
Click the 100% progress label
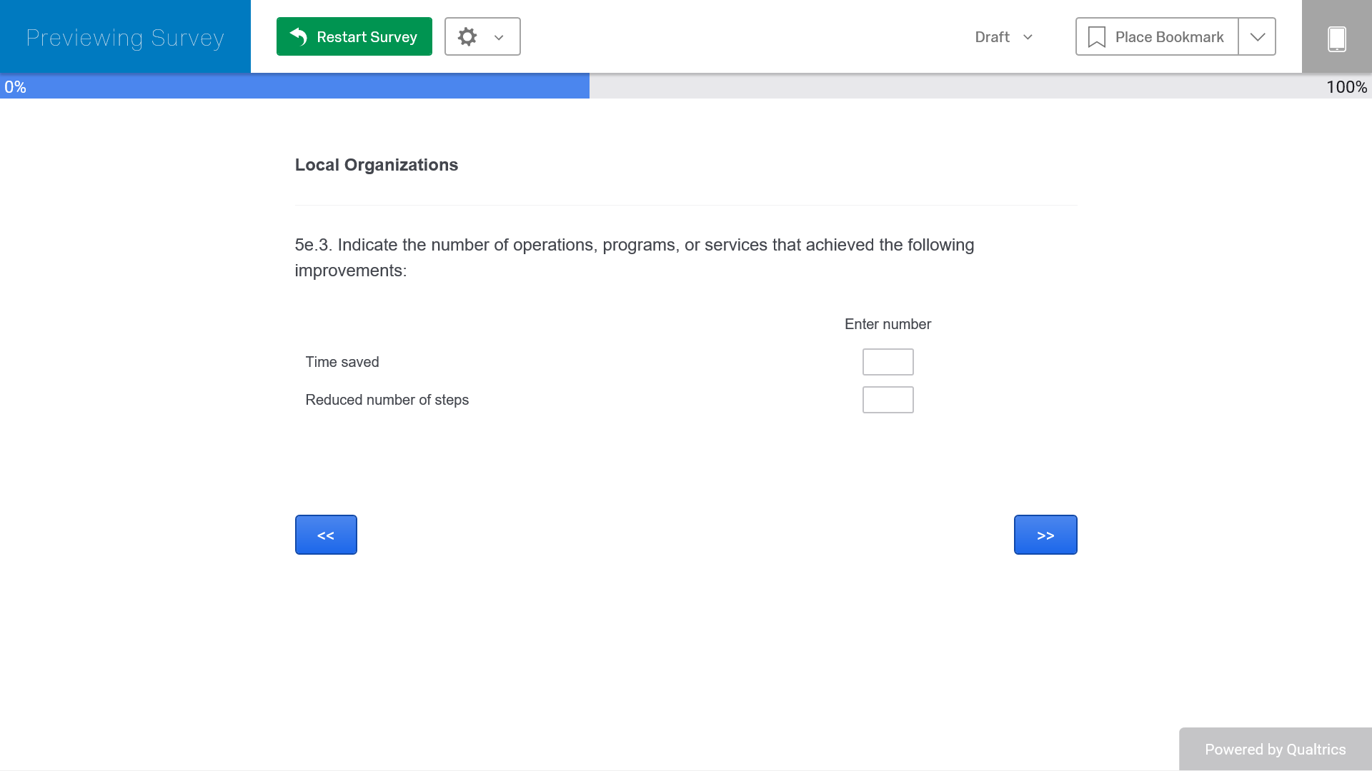click(1346, 87)
